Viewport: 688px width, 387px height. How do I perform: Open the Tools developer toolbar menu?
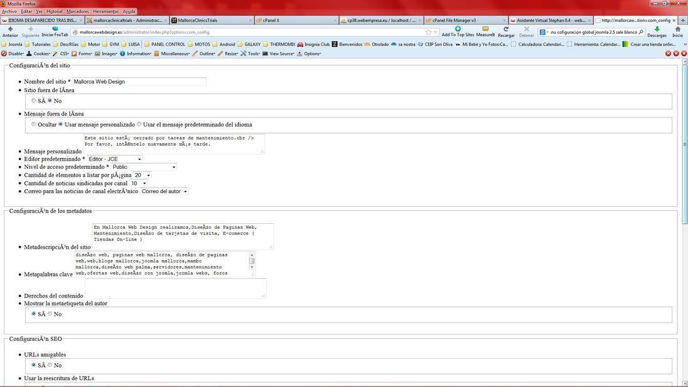250,54
